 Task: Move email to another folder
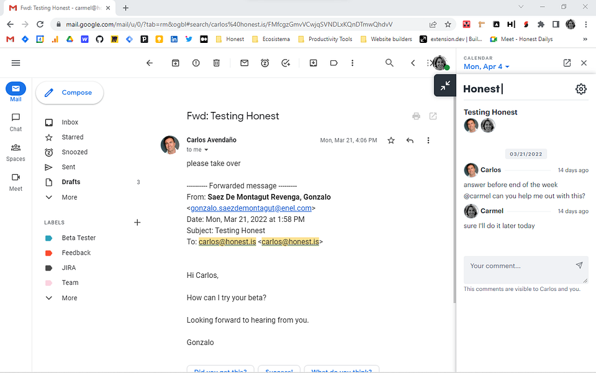tap(313, 63)
